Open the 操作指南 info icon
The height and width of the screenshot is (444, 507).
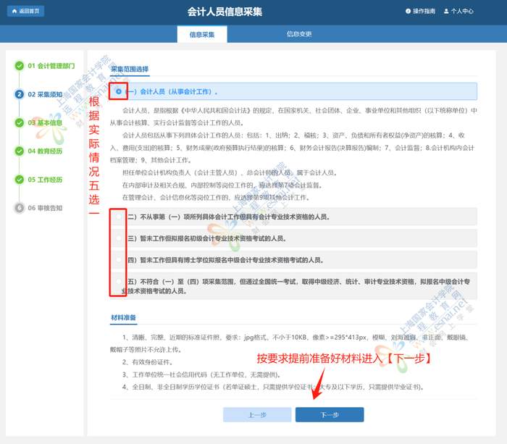pos(408,12)
